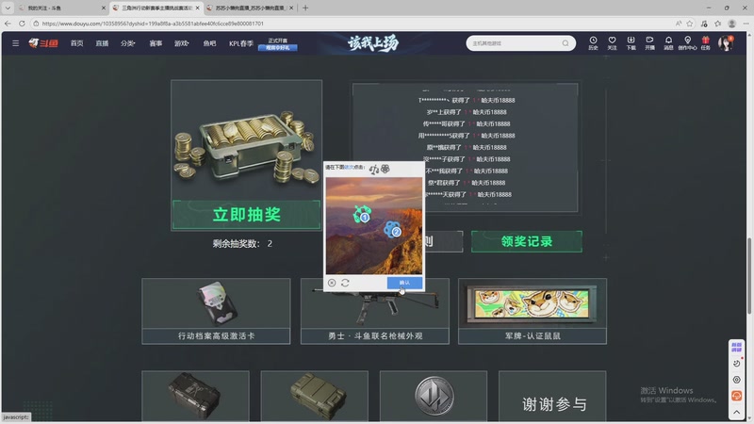The width and height of the screenshot is (754, 424).
Task: Click the search magnifier icon
Action: (x=565, y=43)
